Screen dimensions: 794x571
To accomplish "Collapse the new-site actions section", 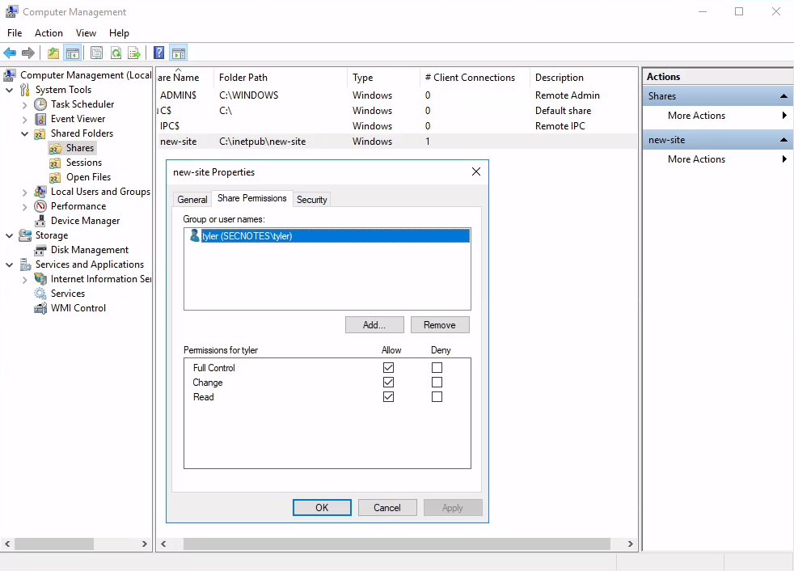I will 783,140.
